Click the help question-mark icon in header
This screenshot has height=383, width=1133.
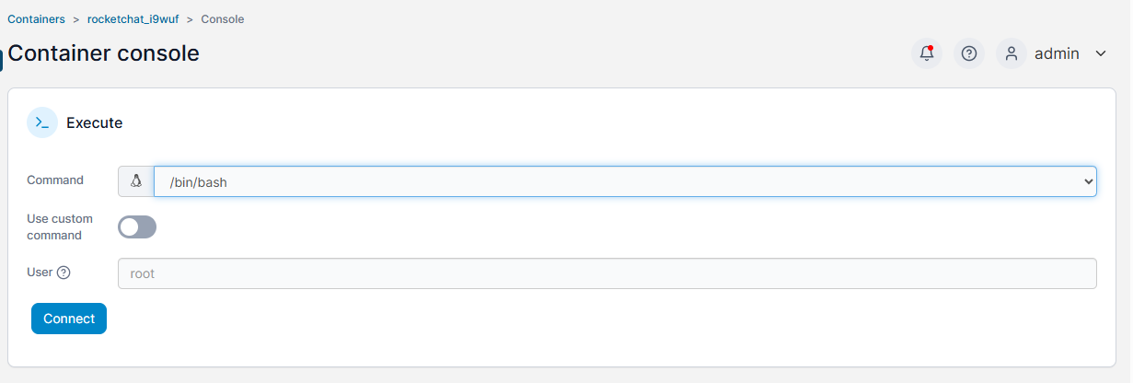pyautogui.click(x=968, y=53)
